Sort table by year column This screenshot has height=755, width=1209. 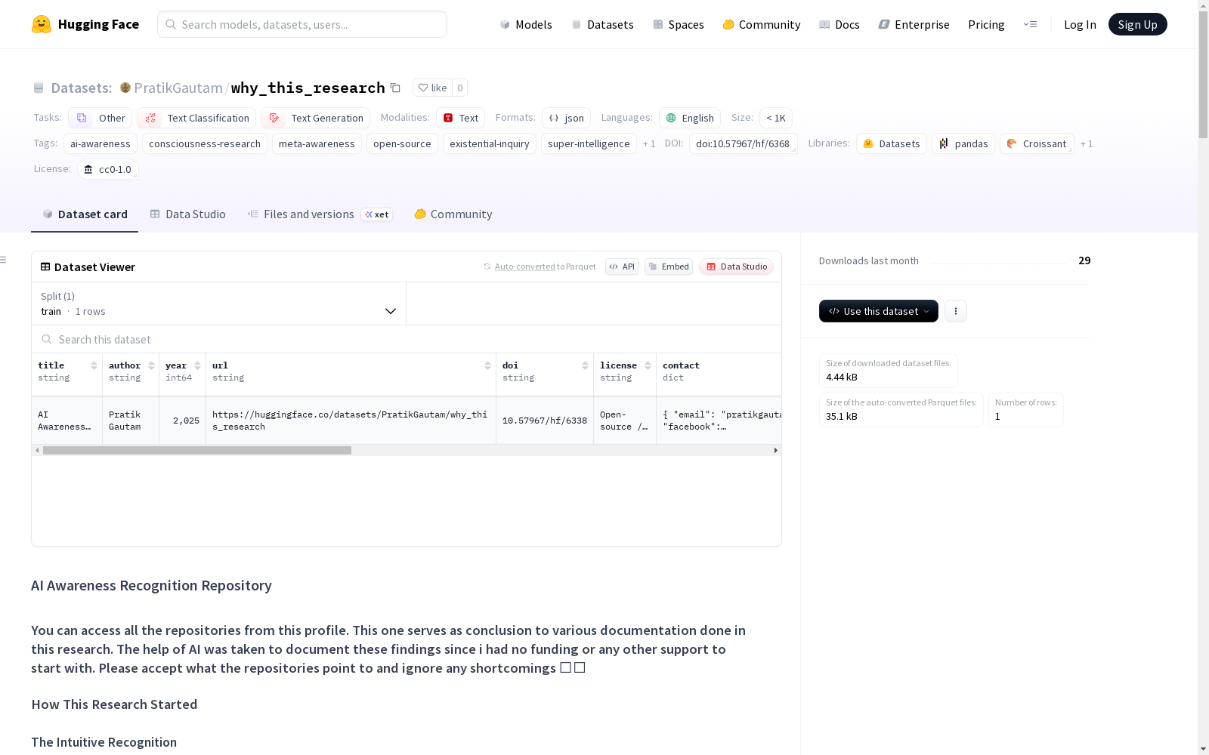(198, 365)
